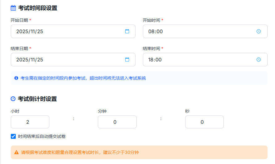Focus the 08:00 start time value
This screenshot has height=164, width=275.
point(155,31)
